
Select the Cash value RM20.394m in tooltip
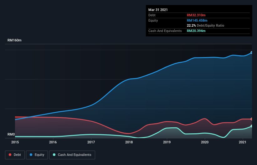click(196, 31)
